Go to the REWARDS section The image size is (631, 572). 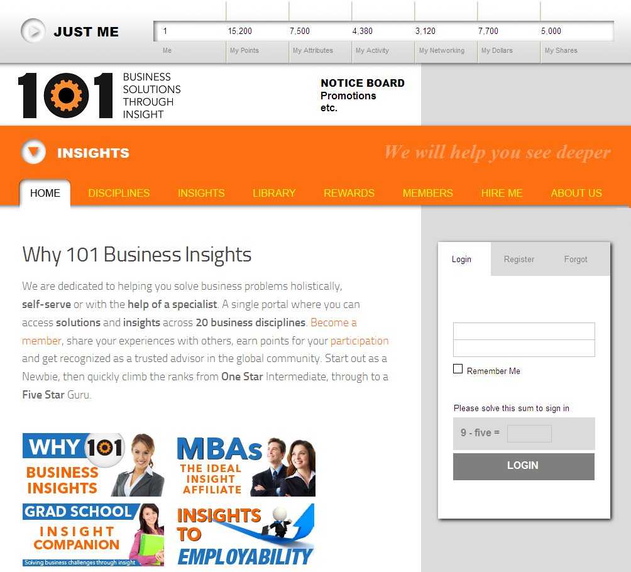349,193
